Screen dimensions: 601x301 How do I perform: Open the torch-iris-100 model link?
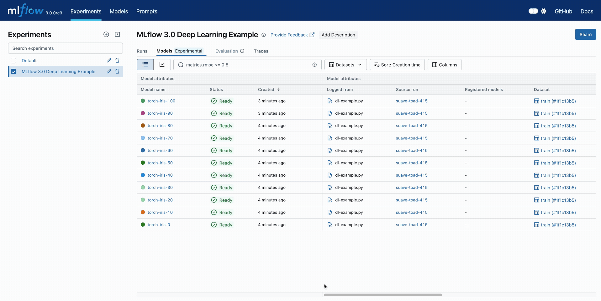161,101
